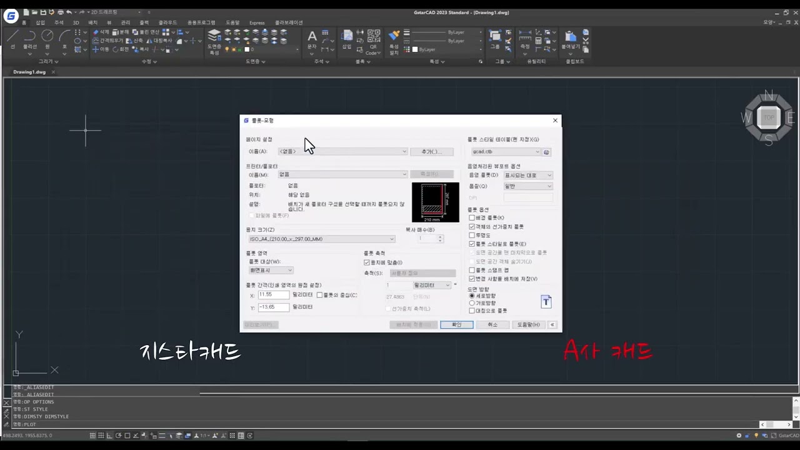Select the 가로방향 orientation radio button
This screenshot has height=450, width=800.
[472, 303]
